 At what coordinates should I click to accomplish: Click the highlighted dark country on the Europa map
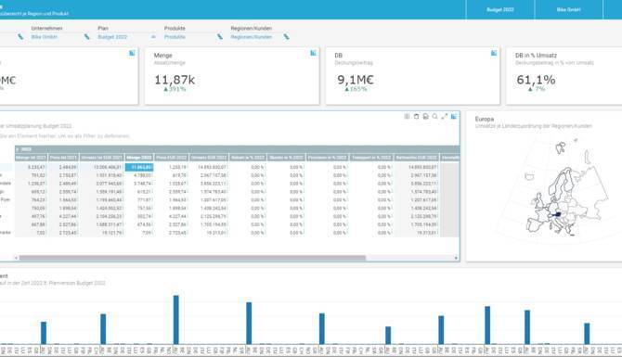click(x=557, y=215)
